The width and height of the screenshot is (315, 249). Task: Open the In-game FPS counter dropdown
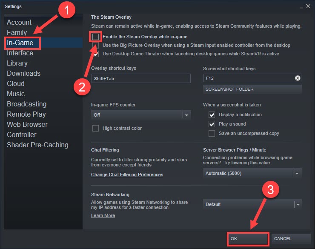coord(141,115)
